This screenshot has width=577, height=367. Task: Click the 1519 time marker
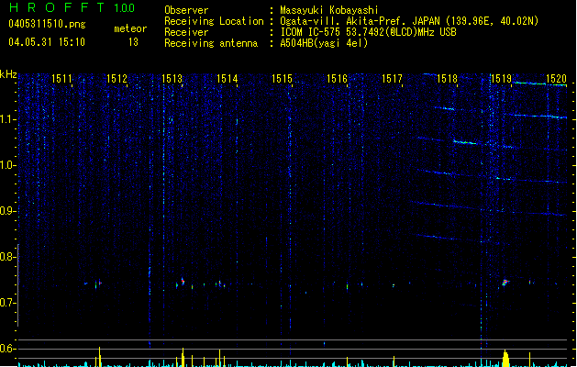502,79
